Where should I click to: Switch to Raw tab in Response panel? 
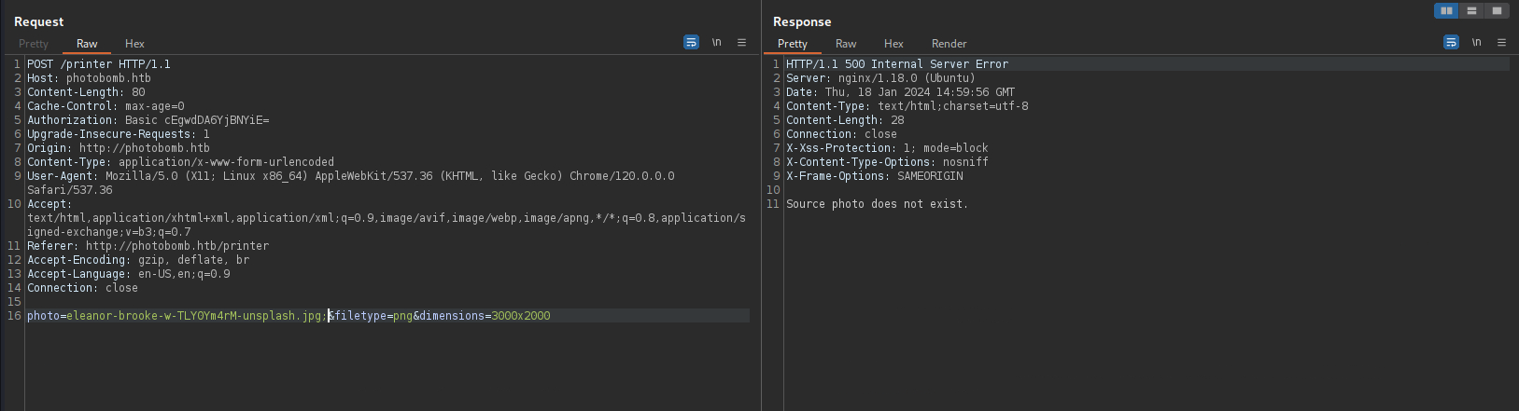(846, 44)
